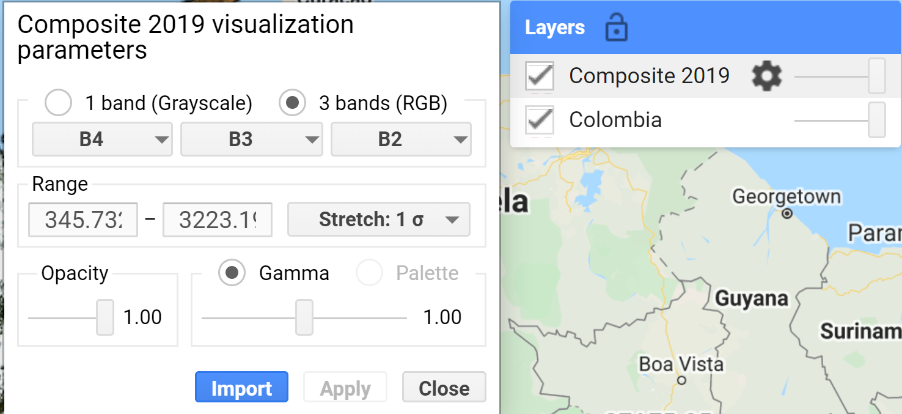
Task: Uncheck the Composite 2019 layer checkbox
Action: [x=540, y=76]
